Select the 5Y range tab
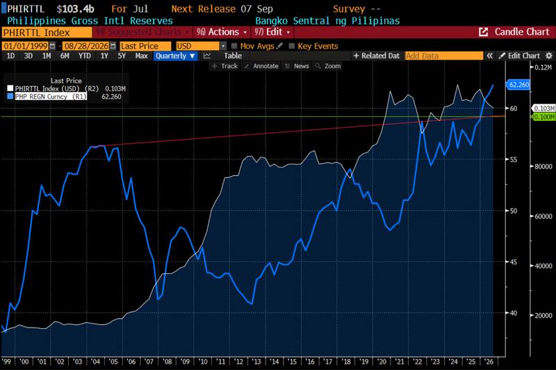556x370 pixels. 122,56
